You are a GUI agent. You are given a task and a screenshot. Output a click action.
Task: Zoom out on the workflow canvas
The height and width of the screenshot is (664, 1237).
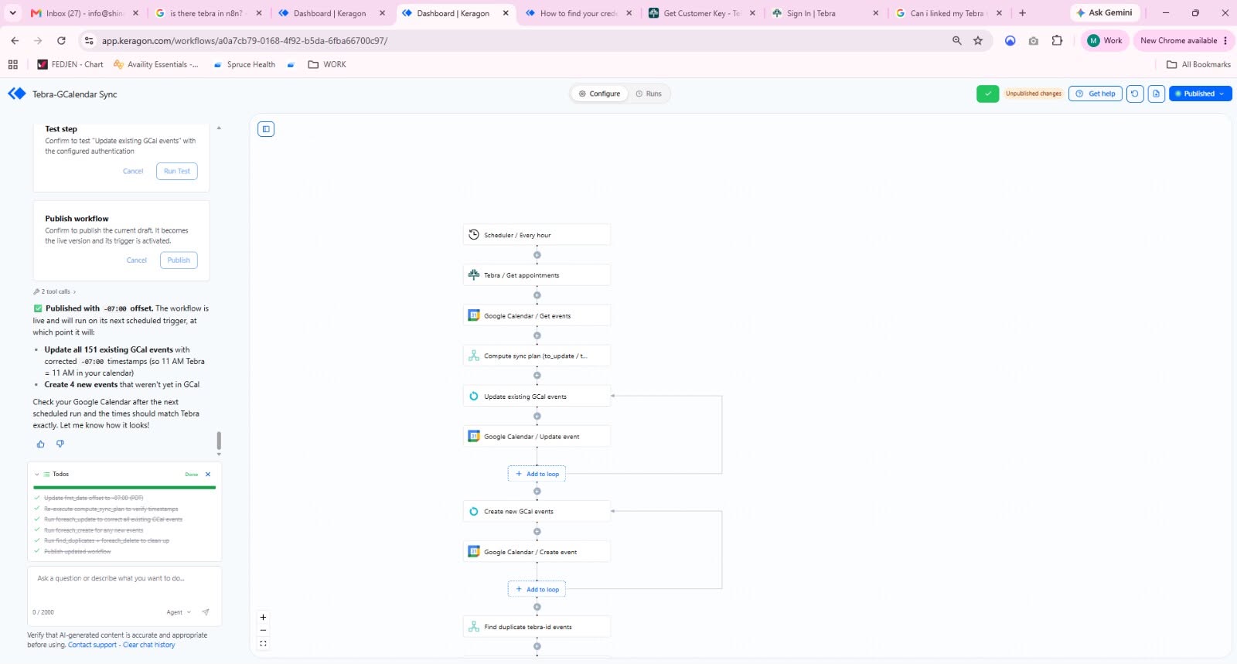click(263, 630)
